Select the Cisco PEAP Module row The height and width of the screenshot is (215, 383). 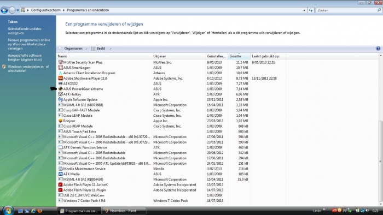[171, 126]
